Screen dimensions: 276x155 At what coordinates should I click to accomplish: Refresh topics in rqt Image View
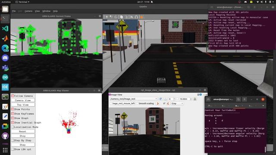[x=160, y=99]
